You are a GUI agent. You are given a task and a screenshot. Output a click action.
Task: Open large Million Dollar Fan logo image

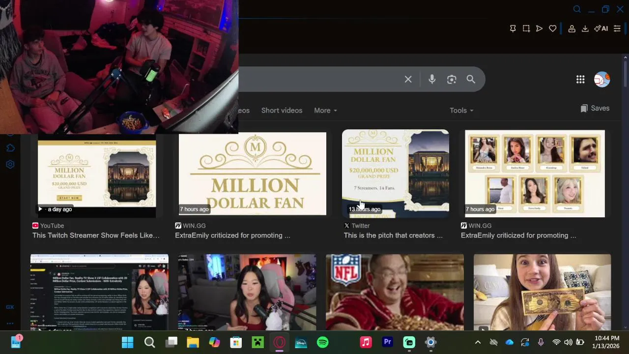click(252, 174)
